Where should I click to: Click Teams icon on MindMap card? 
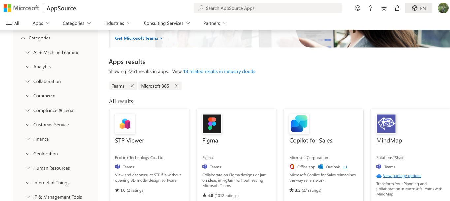[379, 167]
